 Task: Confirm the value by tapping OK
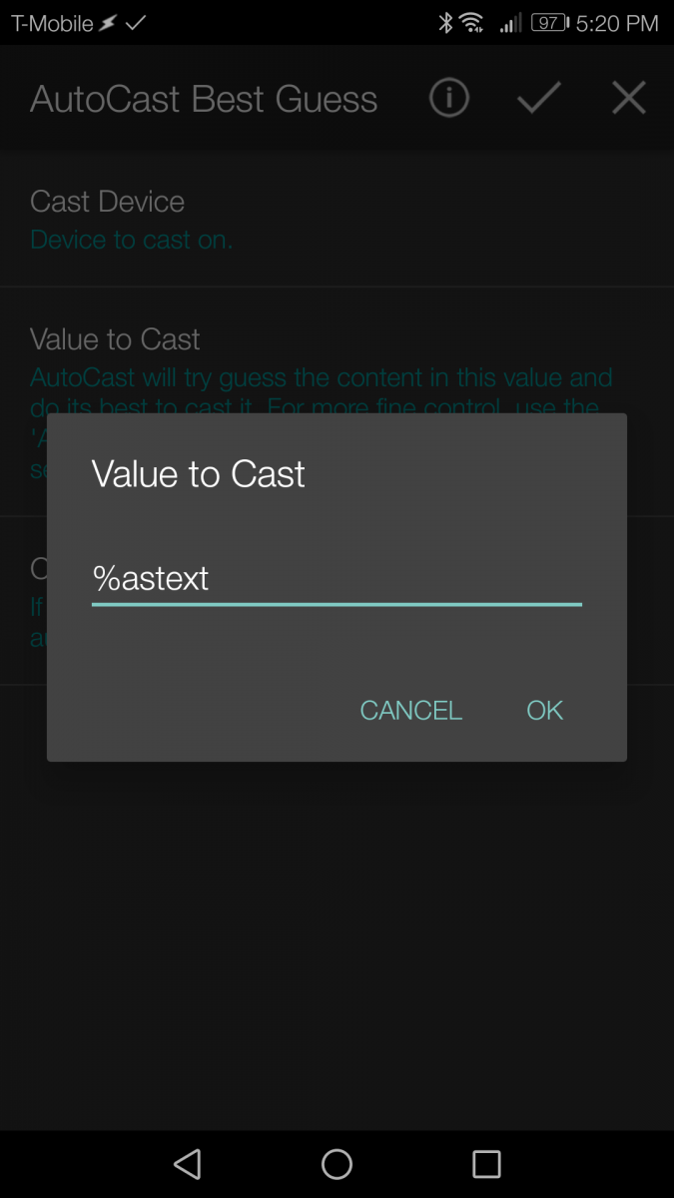pos(544,710)
